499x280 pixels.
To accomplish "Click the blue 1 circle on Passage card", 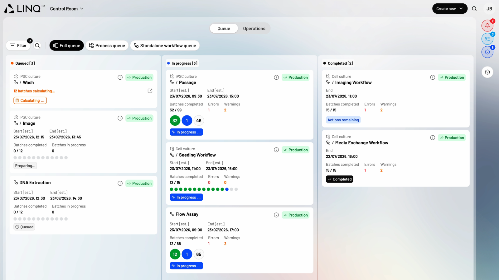I will point(187,121).
